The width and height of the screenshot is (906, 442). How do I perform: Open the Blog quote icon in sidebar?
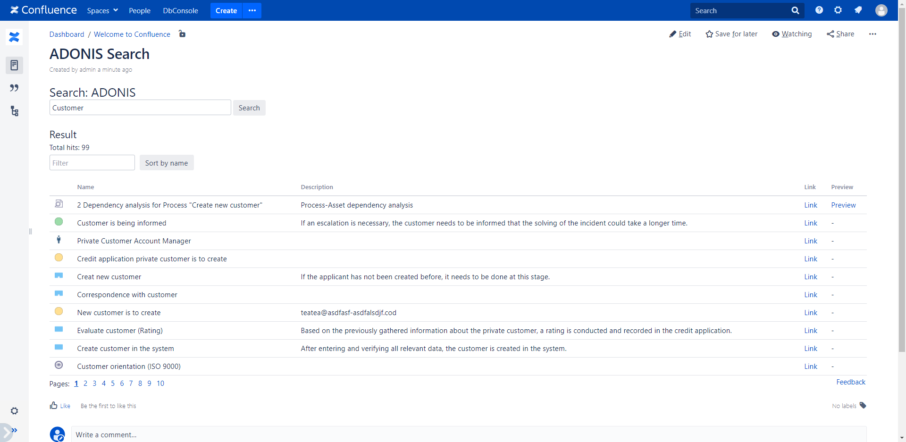[14, 88]
